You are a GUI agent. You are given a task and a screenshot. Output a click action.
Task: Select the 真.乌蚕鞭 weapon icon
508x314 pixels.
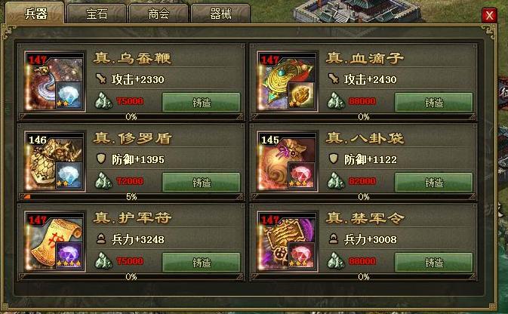point(55,82)
